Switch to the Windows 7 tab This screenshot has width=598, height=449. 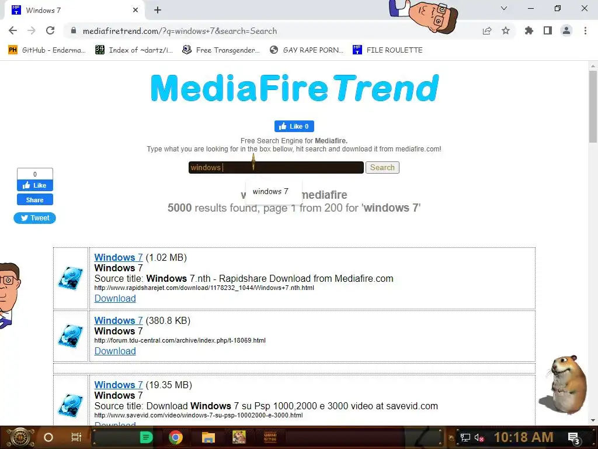[x=74, y=11]
